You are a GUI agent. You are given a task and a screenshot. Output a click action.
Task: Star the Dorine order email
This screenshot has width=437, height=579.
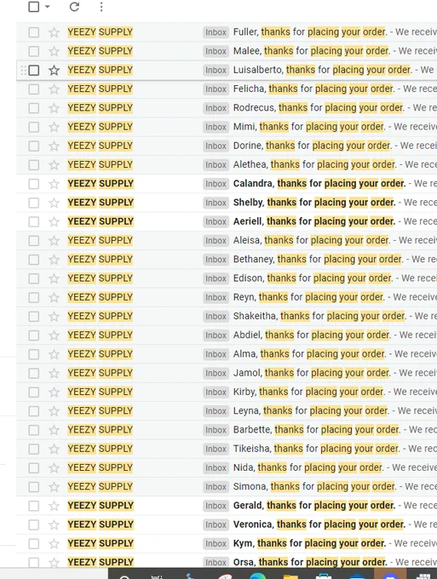click(54, 146)
